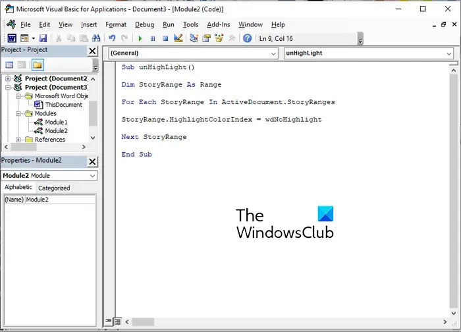Click the Reset stop icon
The image size is (461, 332).
(165, 38)
